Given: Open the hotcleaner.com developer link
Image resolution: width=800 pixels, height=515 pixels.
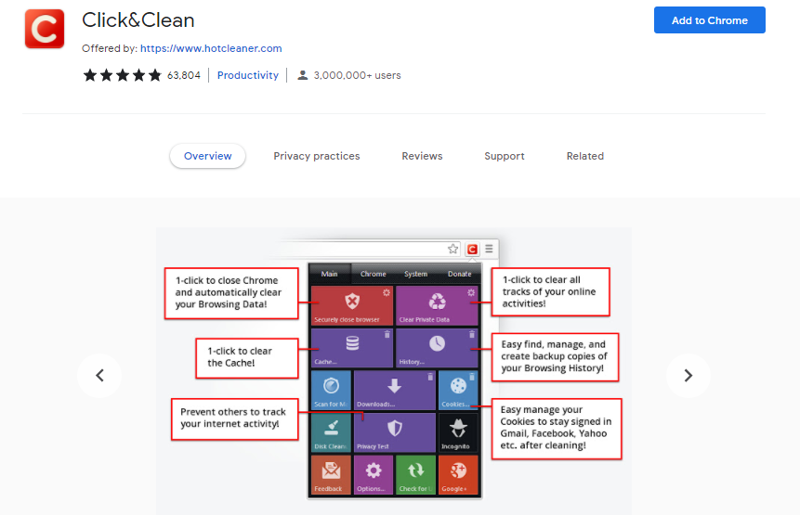Looking at the screenshot, I should [x=210, y=48].
